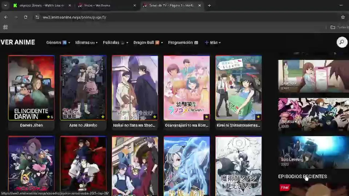Expand the Películas dropdown menu
Screen dimensions: 349x196
coord(116,42)
